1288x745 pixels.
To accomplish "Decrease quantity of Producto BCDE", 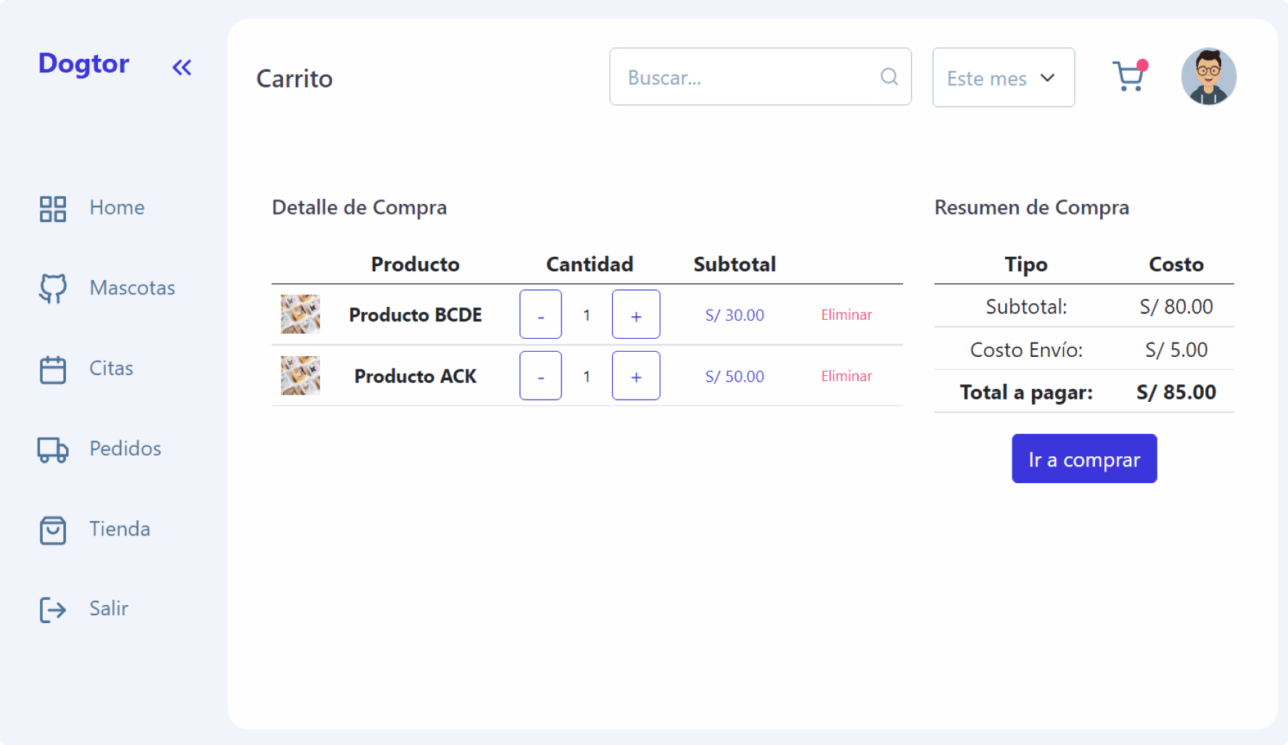I will click(x=540, y=315).
